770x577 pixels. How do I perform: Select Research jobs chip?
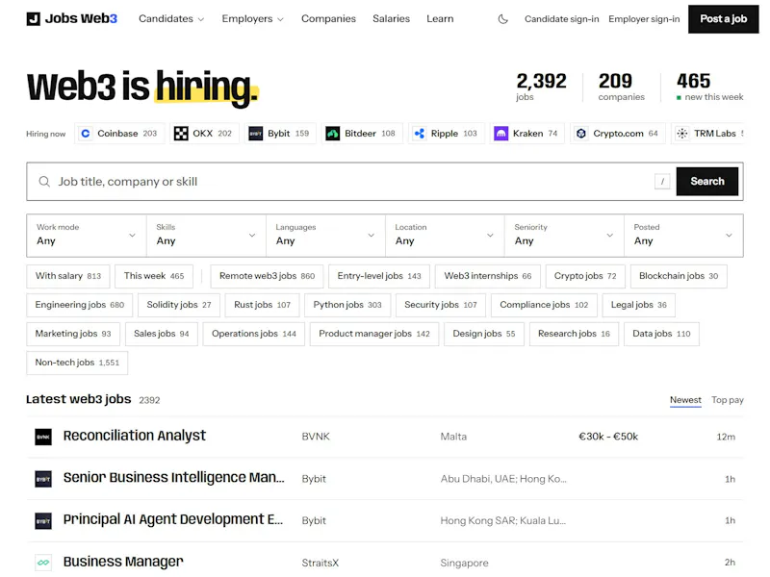tap(574, 334)
